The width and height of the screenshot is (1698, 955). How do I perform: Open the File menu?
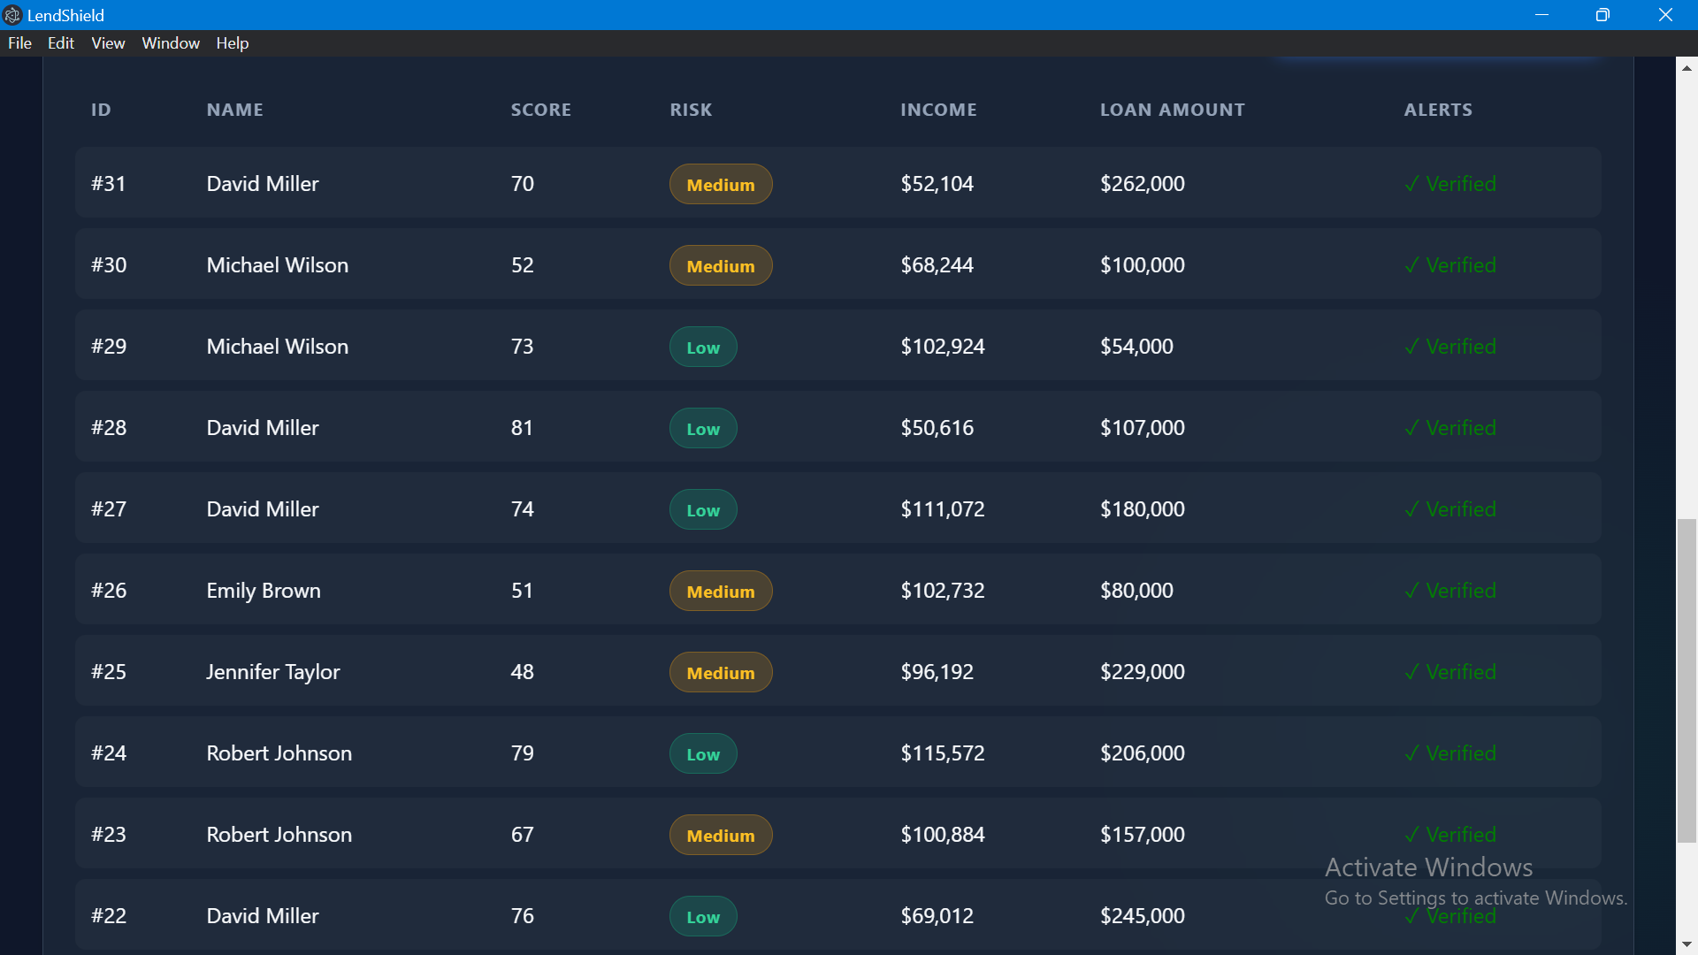[19, 43]
